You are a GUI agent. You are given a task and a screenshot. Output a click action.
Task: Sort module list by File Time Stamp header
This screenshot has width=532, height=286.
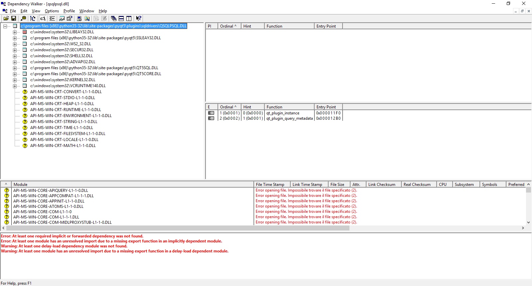coord(272,185)
